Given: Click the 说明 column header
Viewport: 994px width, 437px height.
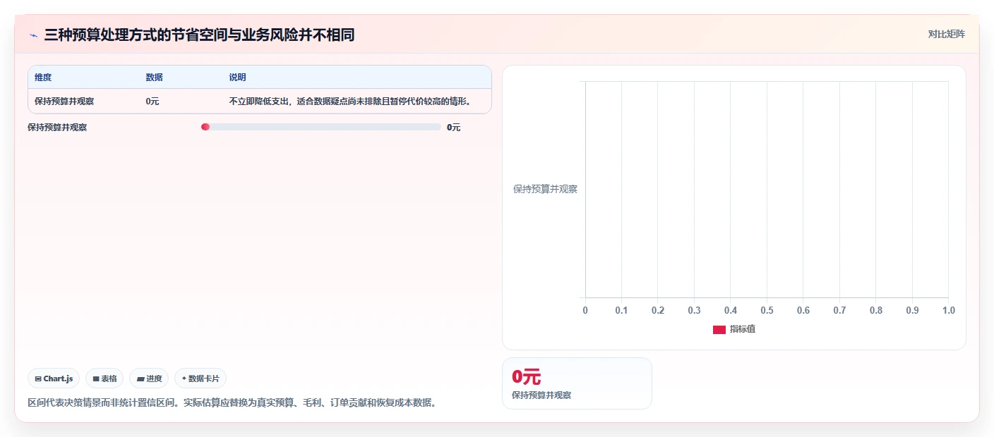Looking at the screenshot, I should (x=237, y=77).
